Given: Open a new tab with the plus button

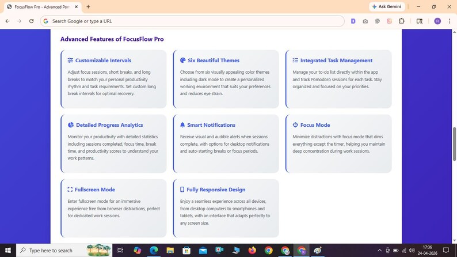Looking at the screenshot, I should pyautogui.click(x=88, y=7).
